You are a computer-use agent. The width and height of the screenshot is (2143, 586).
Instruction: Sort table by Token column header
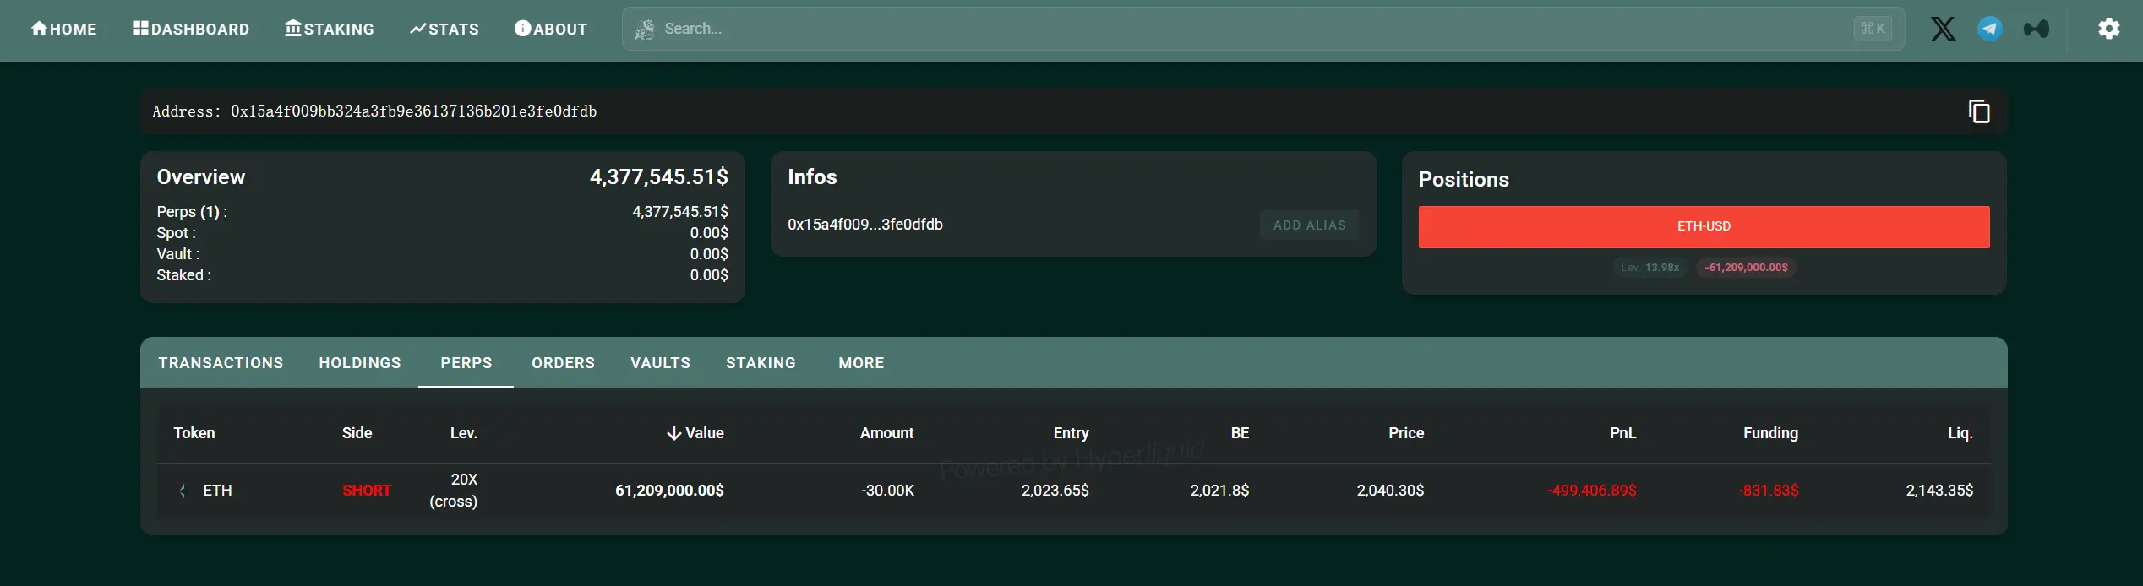194,433
